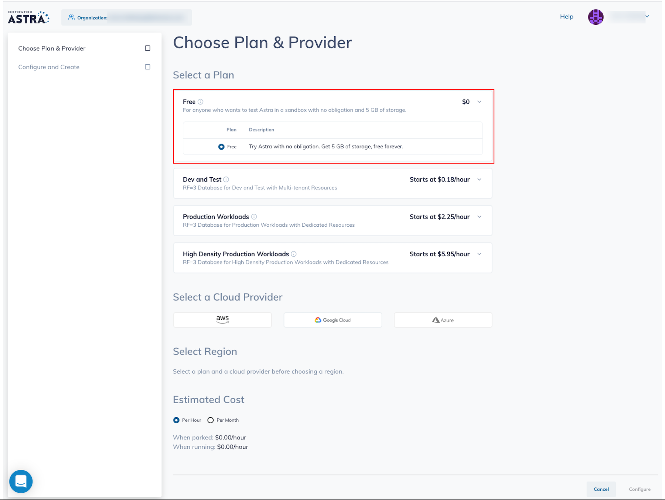
Task: Click Choose Plan & Provider step checkbox
Action: (x=147, y=48)
